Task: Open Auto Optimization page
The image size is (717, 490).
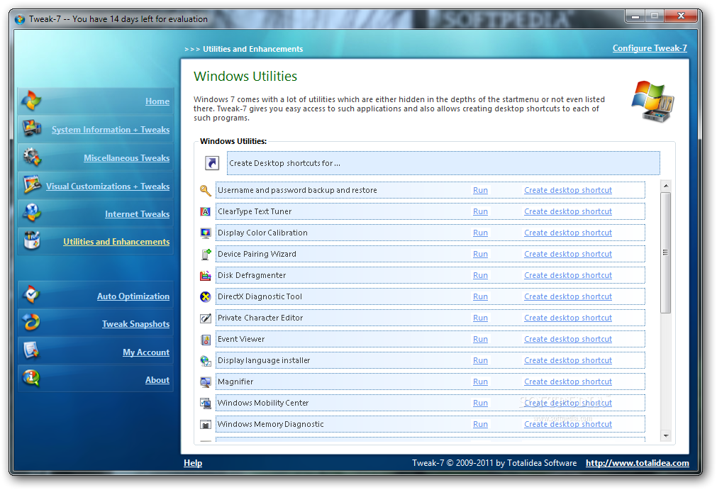Action: click(133, 296)
